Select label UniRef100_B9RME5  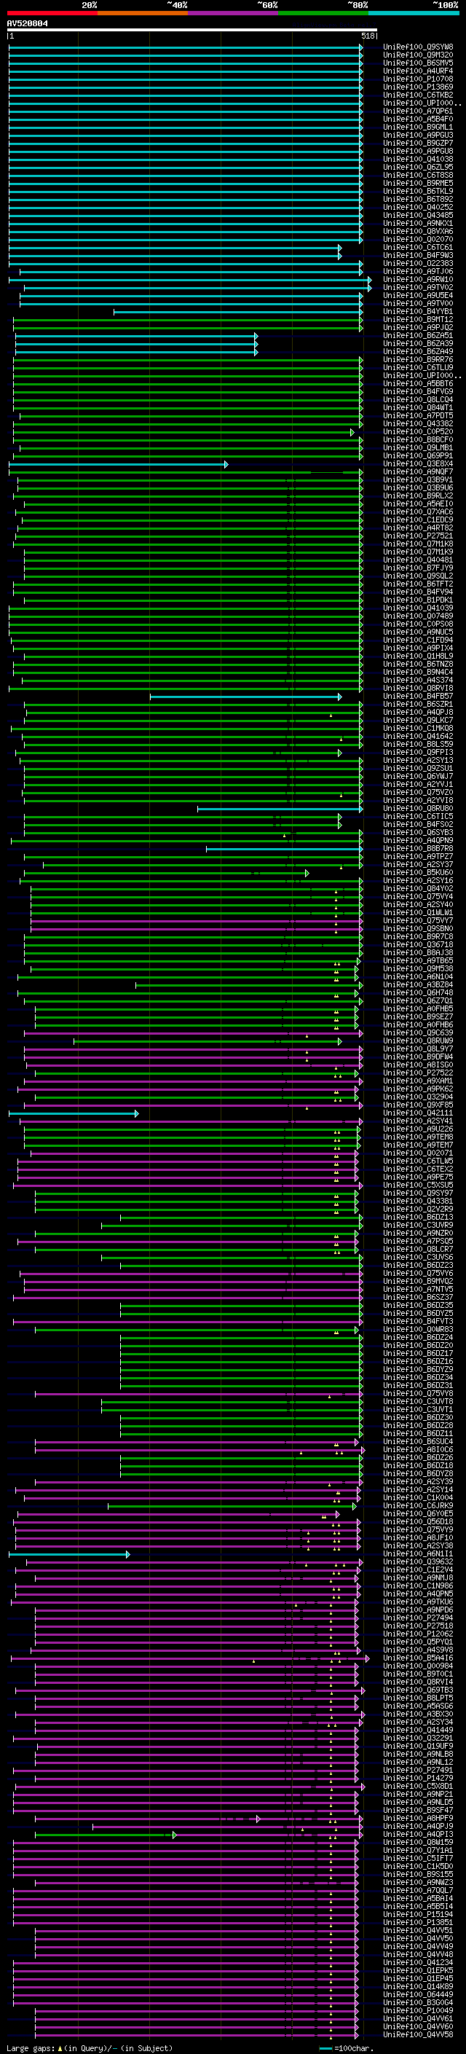[417, 184]
